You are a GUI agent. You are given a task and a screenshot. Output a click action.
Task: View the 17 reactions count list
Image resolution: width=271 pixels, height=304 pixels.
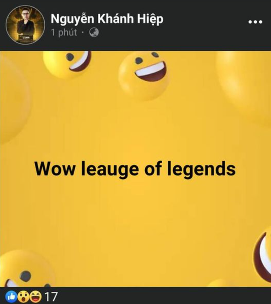[51, 297]
